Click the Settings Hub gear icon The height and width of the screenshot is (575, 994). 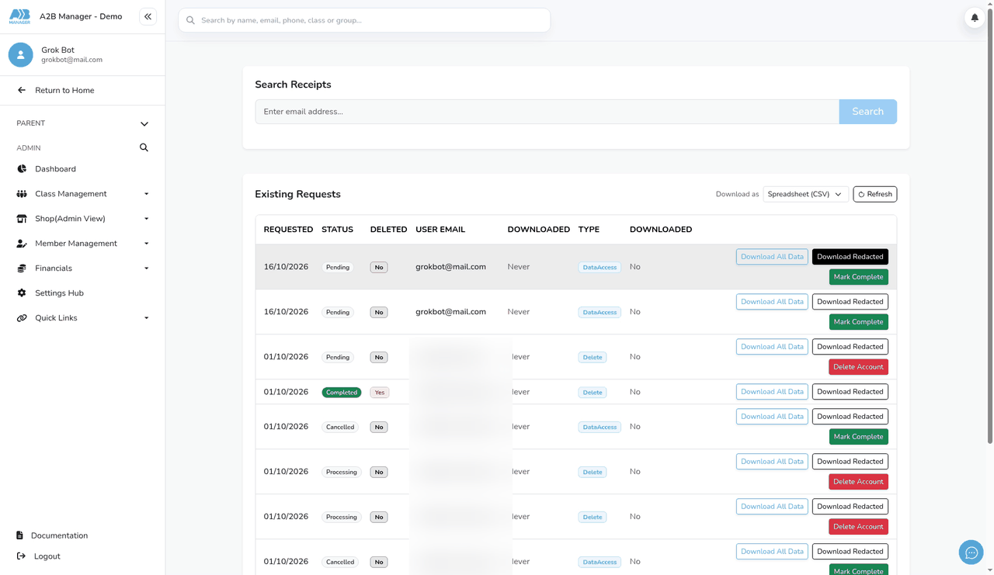coord(22,293)
